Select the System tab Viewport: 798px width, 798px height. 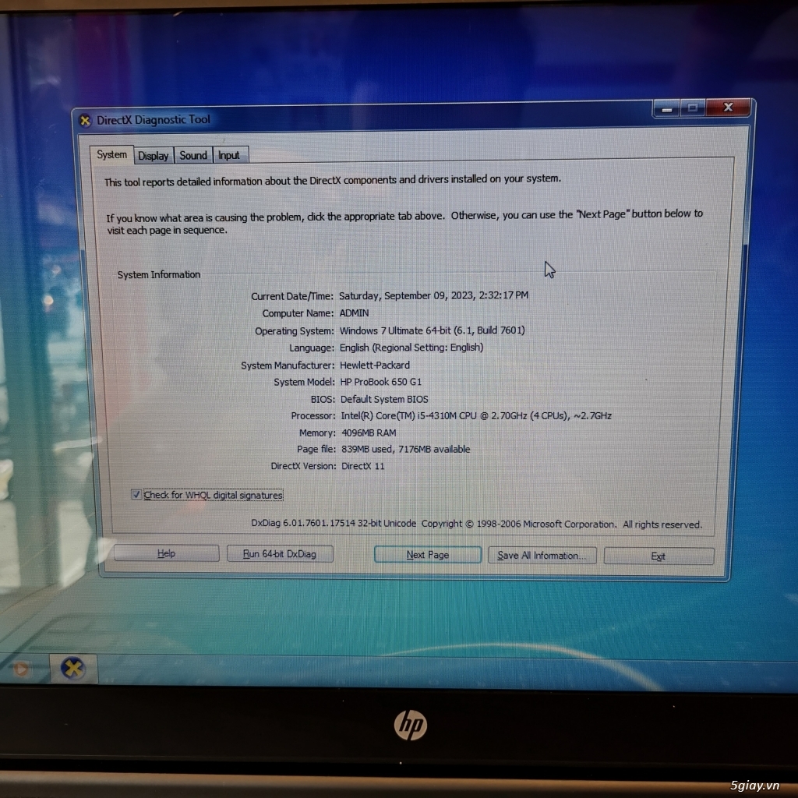point(112,154)
